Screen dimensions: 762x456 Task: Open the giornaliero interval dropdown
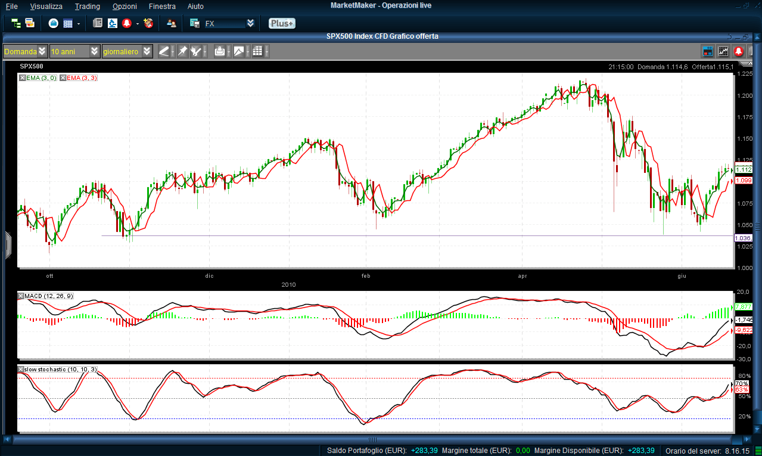pyautogui.click(x=147, y=52)
